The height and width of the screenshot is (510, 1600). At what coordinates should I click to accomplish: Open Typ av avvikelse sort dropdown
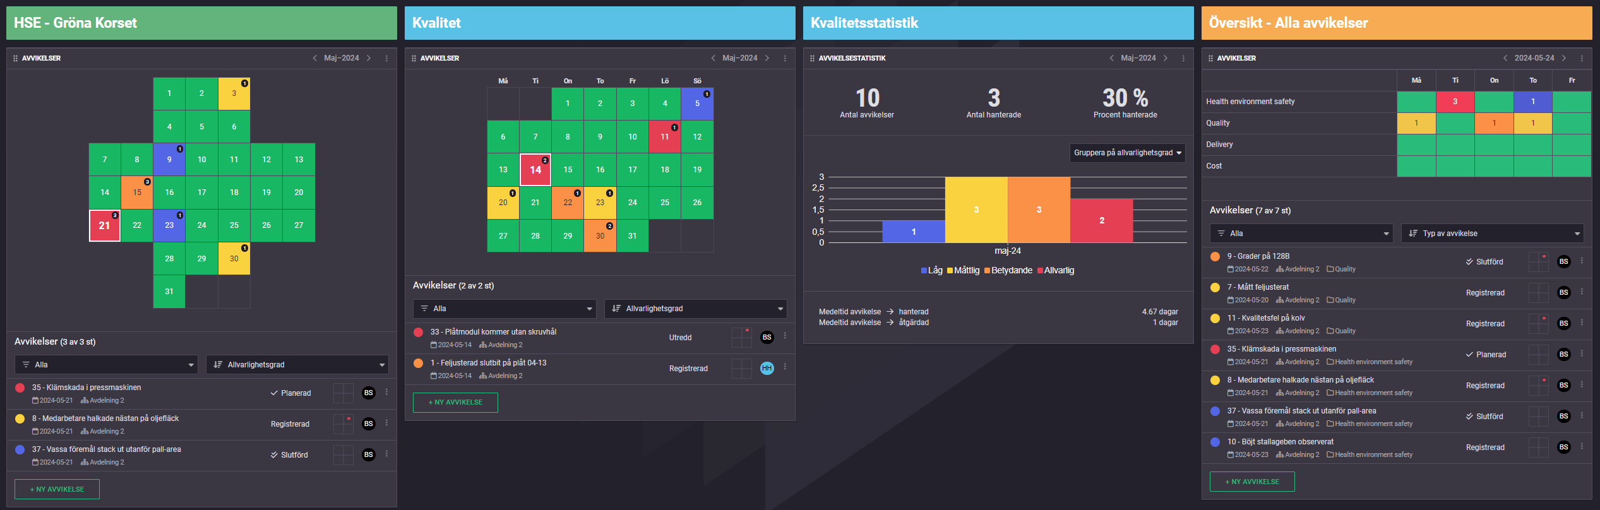pyautogui.click(x=1492, y=234)
